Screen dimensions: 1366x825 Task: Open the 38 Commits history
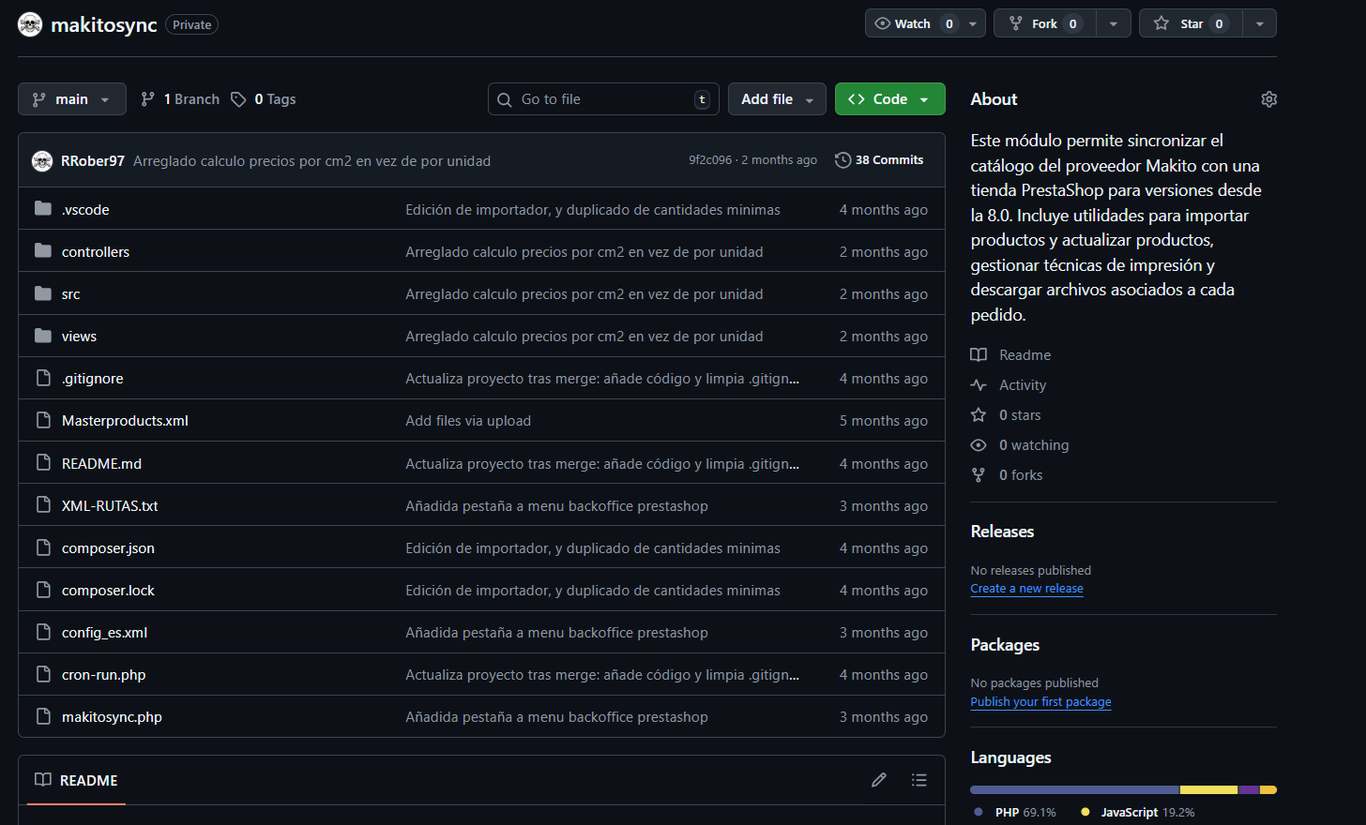(x=879, y=160)
